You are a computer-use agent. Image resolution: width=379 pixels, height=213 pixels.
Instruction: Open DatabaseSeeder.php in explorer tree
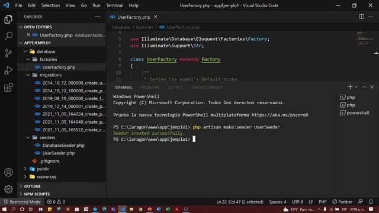pyautogui.click(x=62, y=146)
